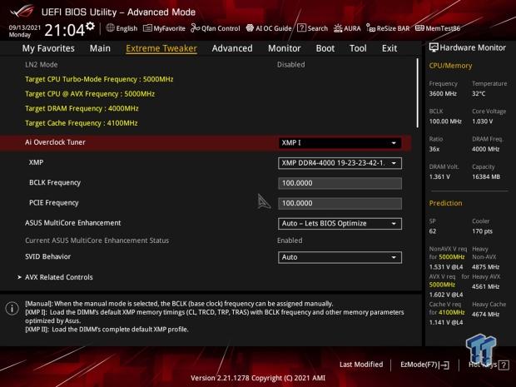Open AI OC Guide icon
This screenshot has width=516, height=387.
(251, 28)
